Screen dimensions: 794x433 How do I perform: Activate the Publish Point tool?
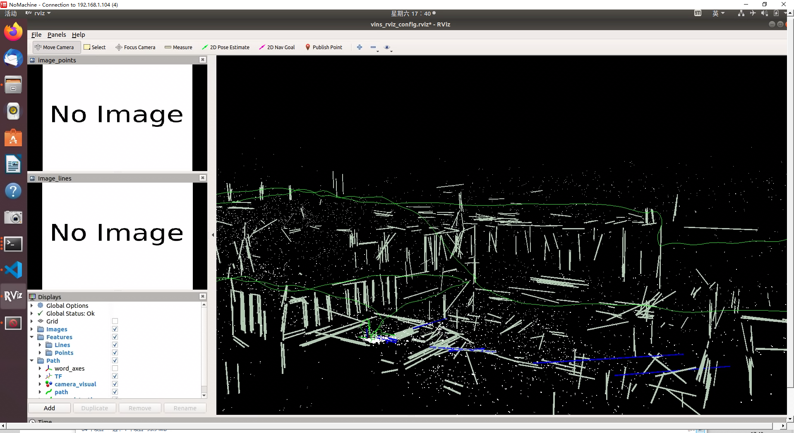pyautogui.click(x=324, y=47)
